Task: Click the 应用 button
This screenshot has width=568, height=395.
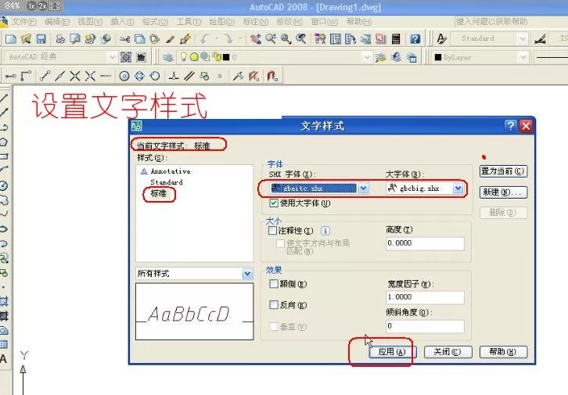Action: pyautogui.click(x=392, y=352)
